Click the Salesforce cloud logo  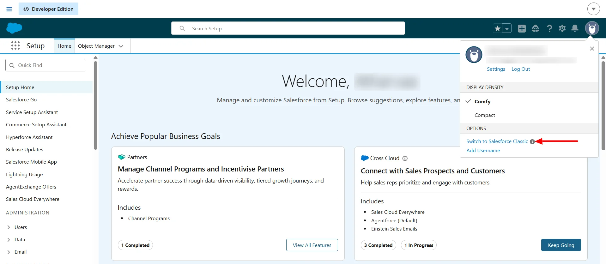14,28
